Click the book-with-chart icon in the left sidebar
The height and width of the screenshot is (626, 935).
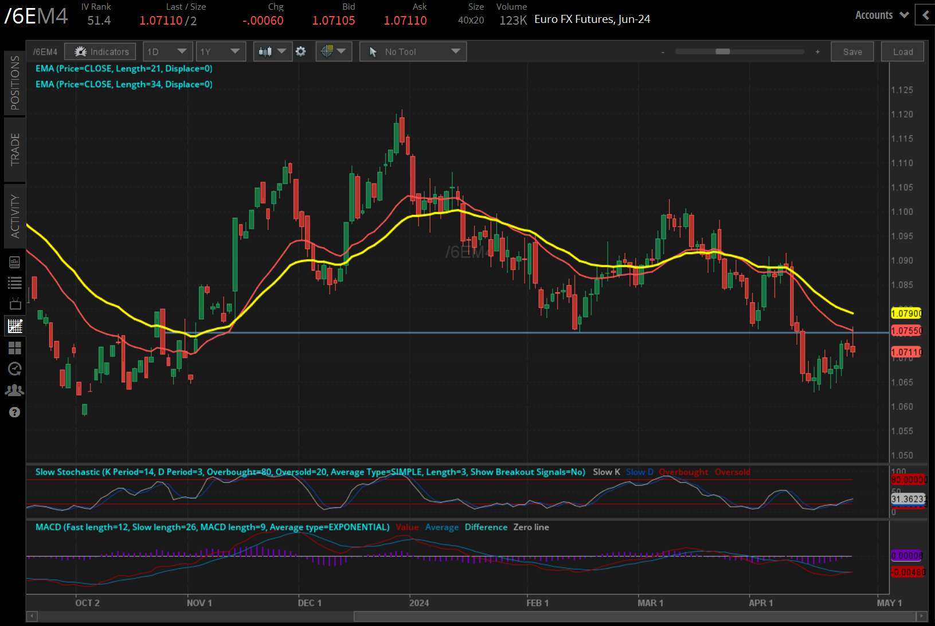point(14,262)
